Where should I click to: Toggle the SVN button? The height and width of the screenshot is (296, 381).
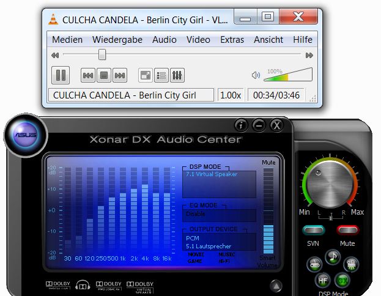[x=314, y=230]
